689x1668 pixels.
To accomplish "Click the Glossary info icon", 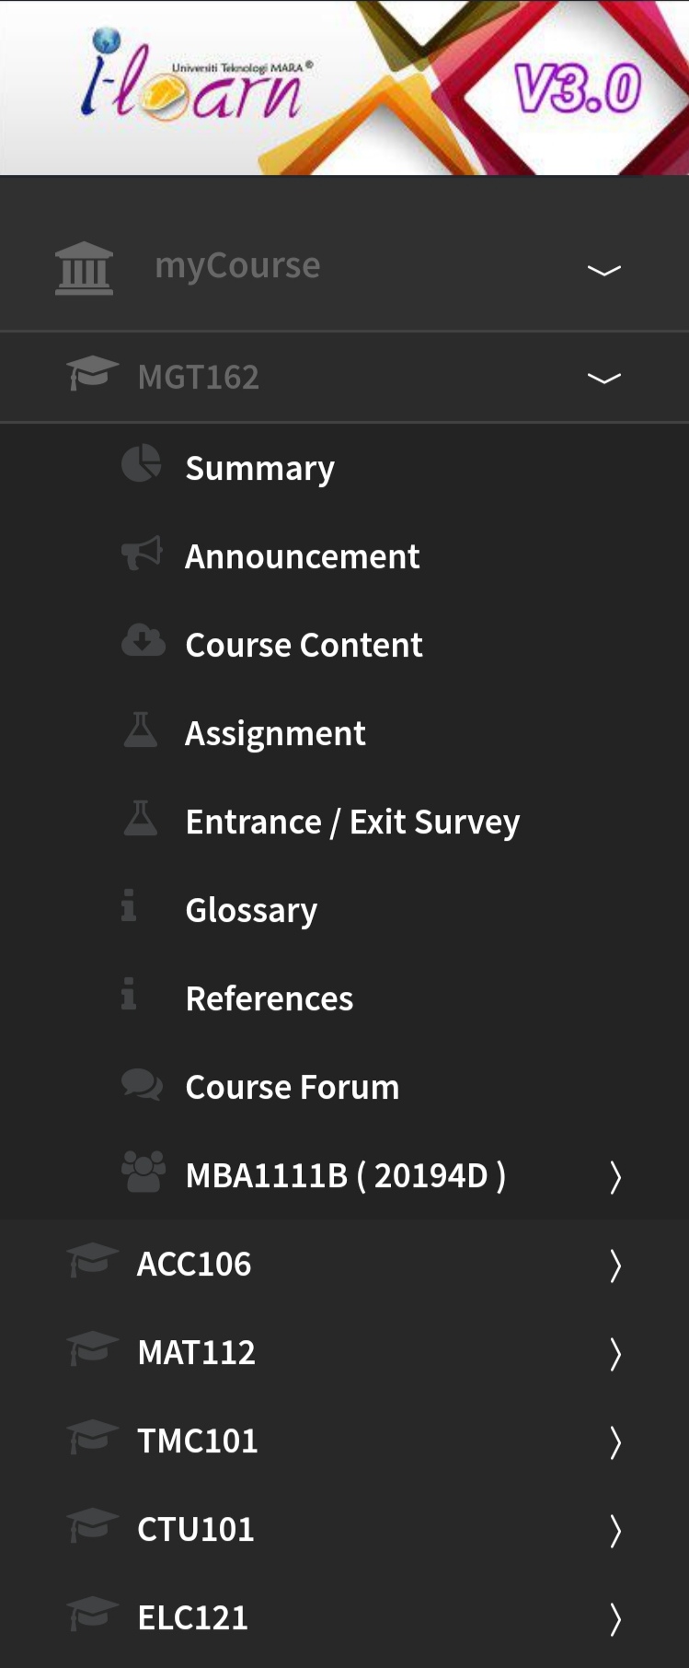I will [x=129, y=906].
